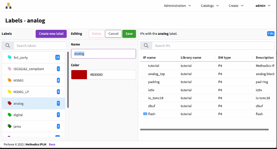Click the Name input field
The width and height of the screenshot is (277, 149).
pos(103,54)
